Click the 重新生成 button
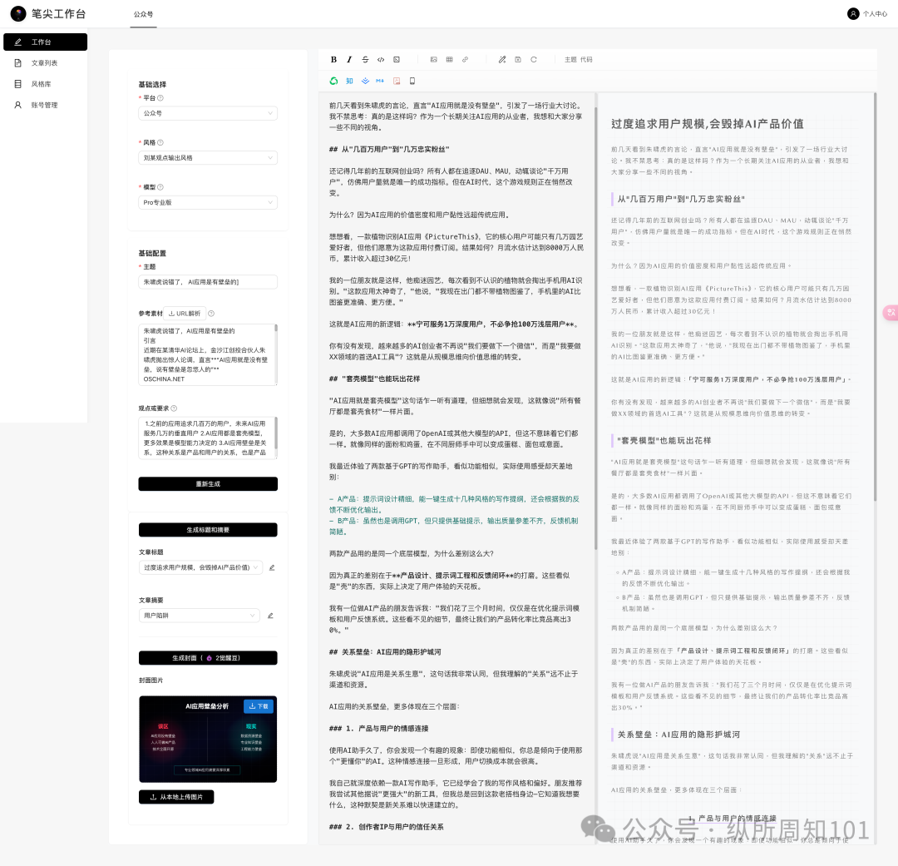898x866 pixels. pos(208,483)
